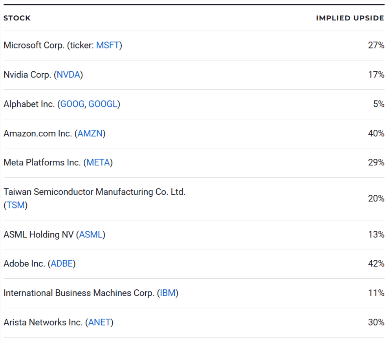The height and width of the screenshot is (341, 390).
Task: Click Alphabet's 5% upside value
Action: click(x=379, y=104)
